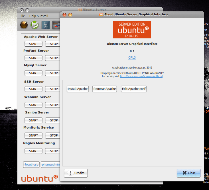Stop the Mysql Server

coord(53,73)
